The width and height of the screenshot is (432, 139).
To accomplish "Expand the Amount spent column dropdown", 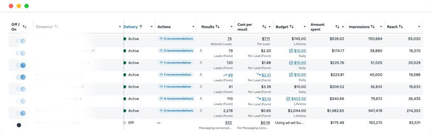I will click(343, 27).
